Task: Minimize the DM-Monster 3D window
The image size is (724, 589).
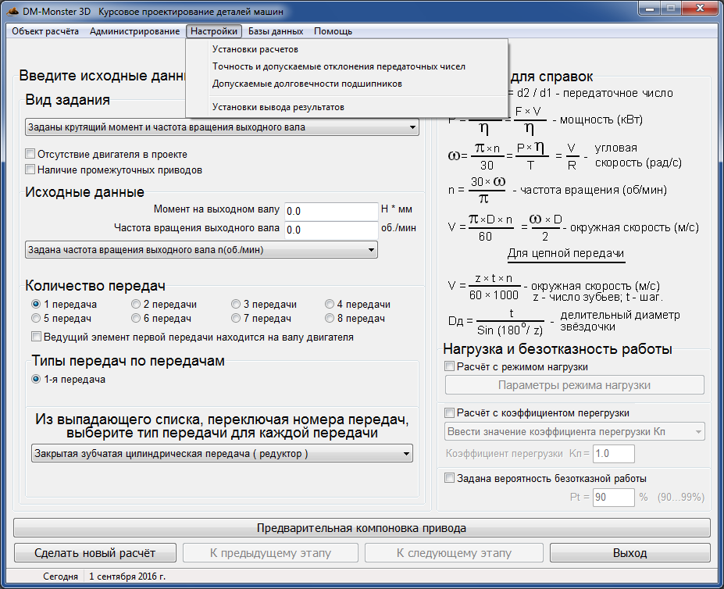Action: [x=650, y=8]
